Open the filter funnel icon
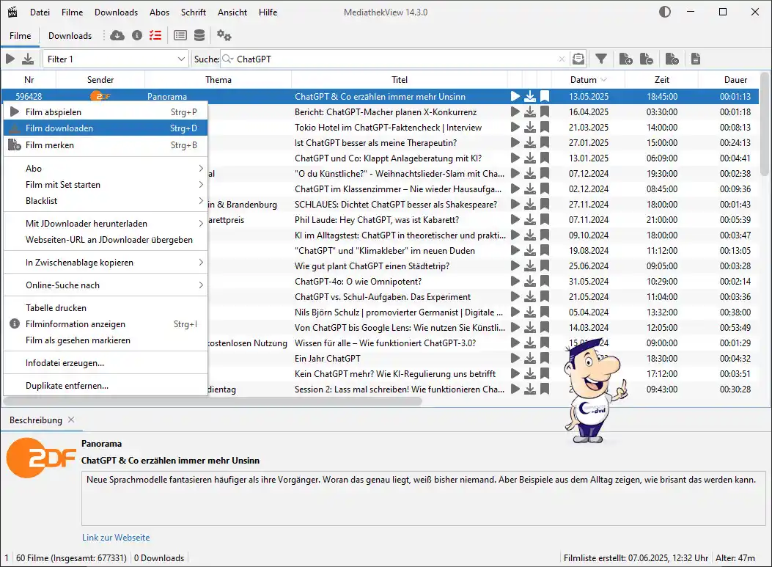Image resolution: width=772 pixels, height=567 pixels. pos(601,59)
